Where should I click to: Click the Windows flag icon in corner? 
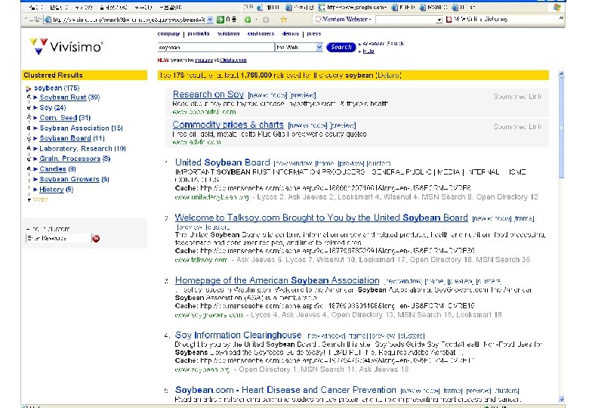click(557, 7)
